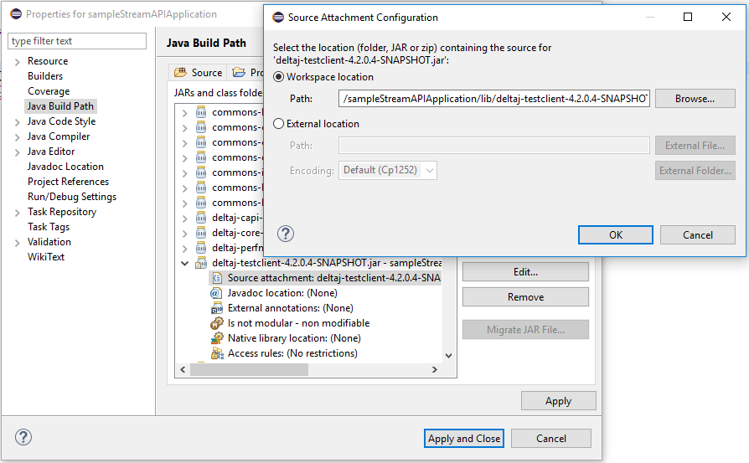Screen dimensions: 749x463
Task: Open the WikiText properties page
Action: click(46, 257)
